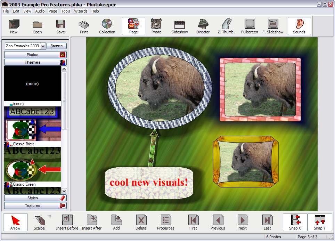This screenshot has height=241, width=335.
Task: Enter Fullscreen mode icon
Action: click(250, 26)
